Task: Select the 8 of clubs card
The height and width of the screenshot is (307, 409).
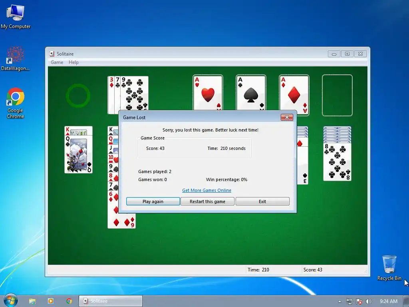Action: [x=337, y=162]
